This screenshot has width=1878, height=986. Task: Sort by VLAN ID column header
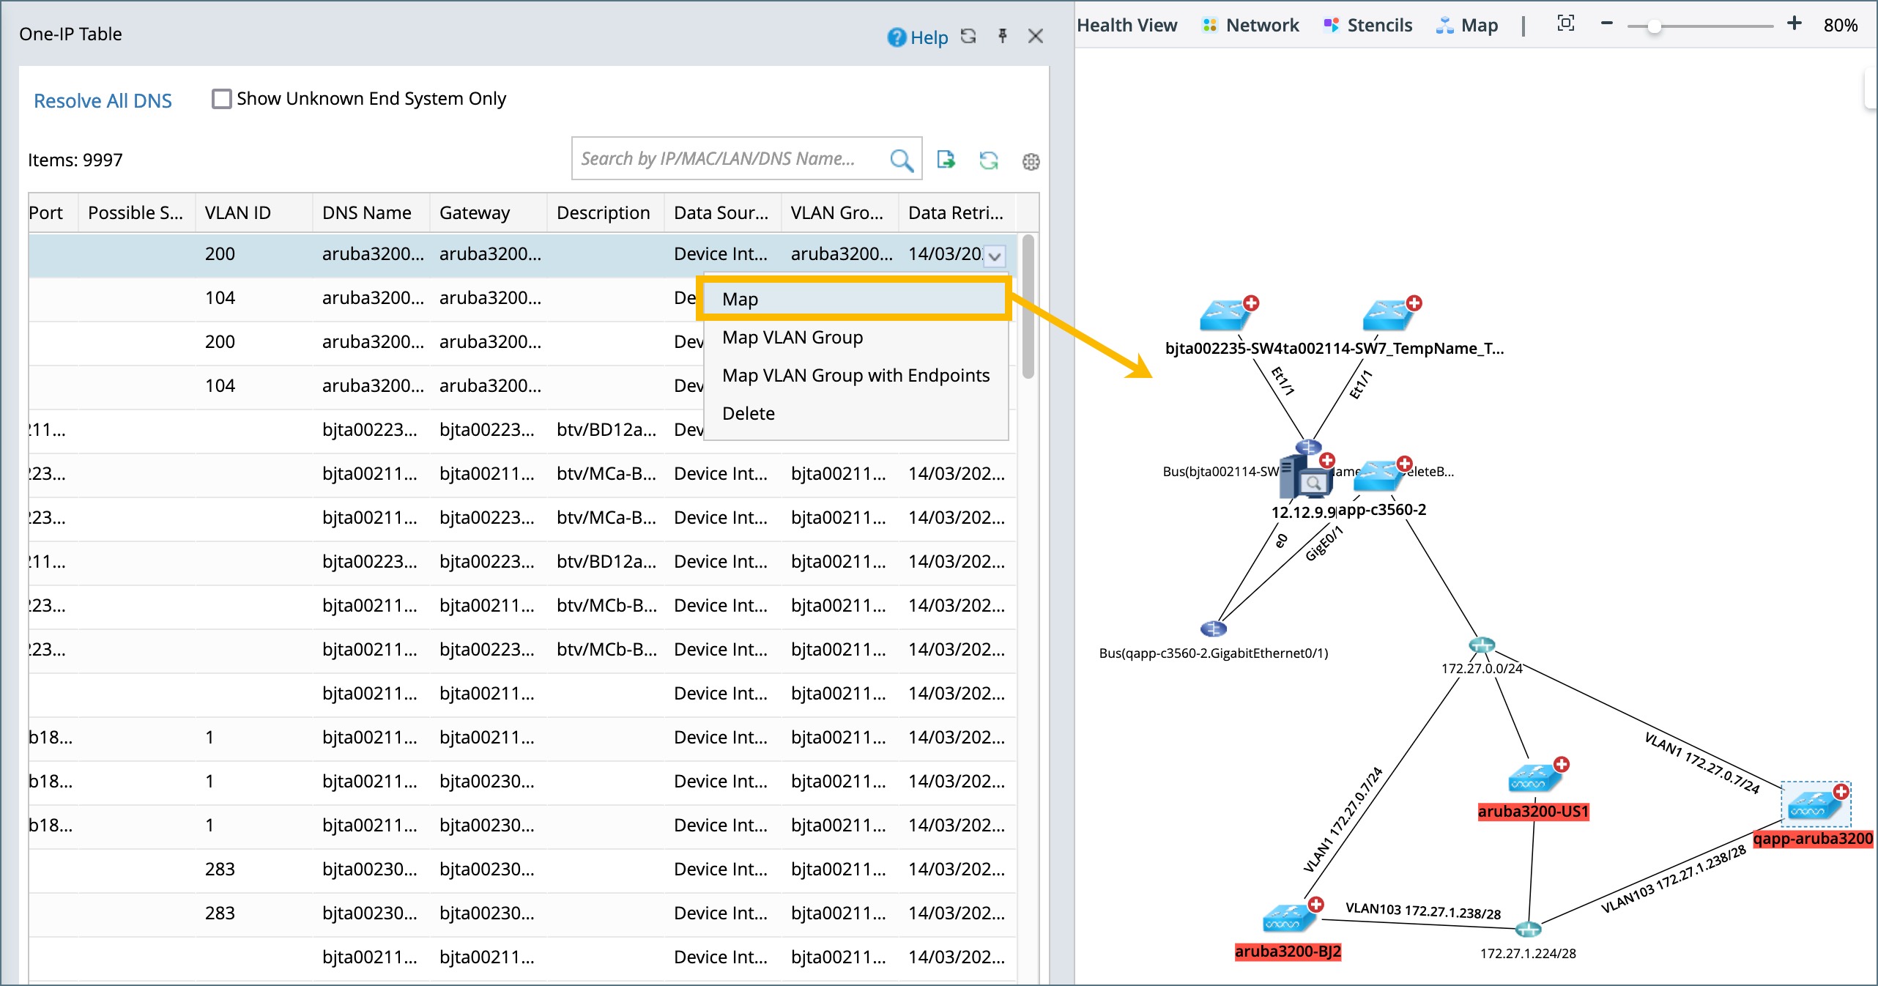click(253, 212)
